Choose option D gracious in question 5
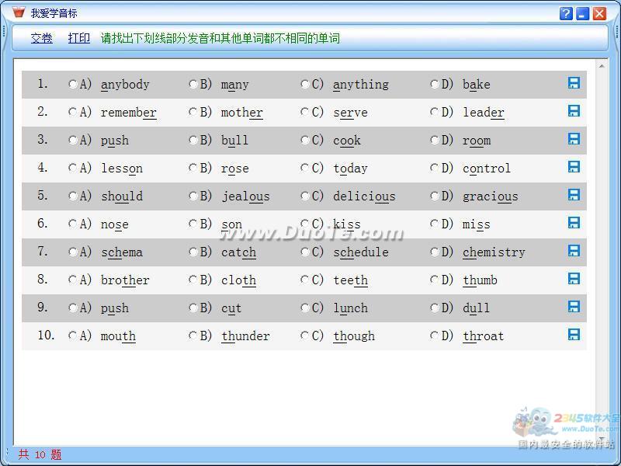Viewport: 621px width, 466px height. (x=435, y=196)
